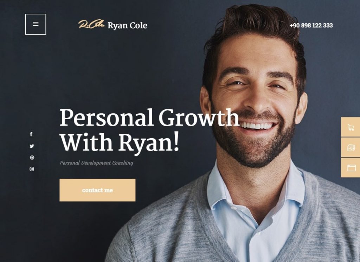Visit the Facebook profile icon
This screenshot has height=262, width=360.
pos(31,134)
